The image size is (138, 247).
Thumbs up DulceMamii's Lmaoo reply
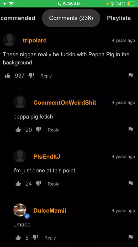(18, 238)
